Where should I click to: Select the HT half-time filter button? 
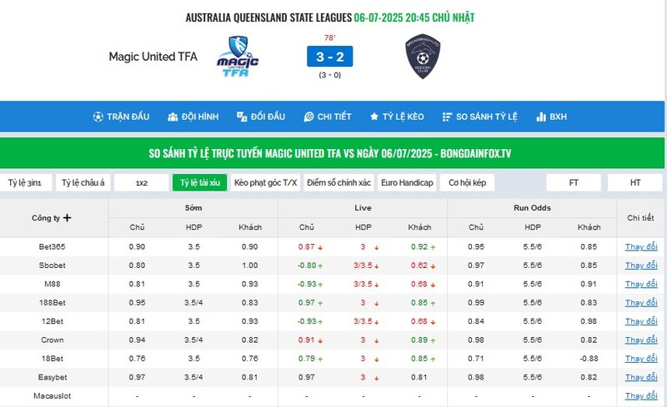(x=635, y=182)
